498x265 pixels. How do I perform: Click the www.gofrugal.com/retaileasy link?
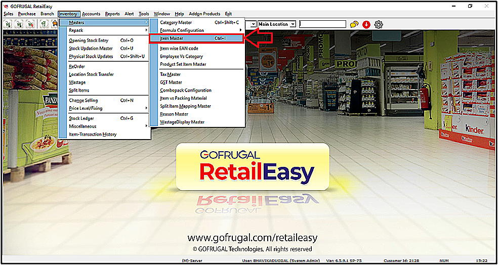pyautogui.click(x=252, y=238)
